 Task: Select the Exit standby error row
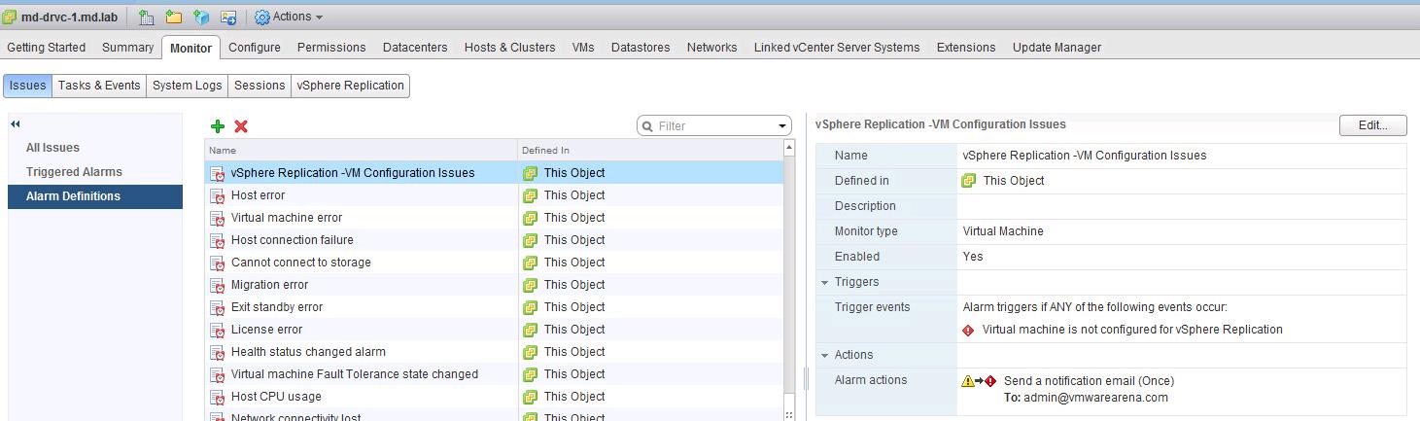pos(494,307)
